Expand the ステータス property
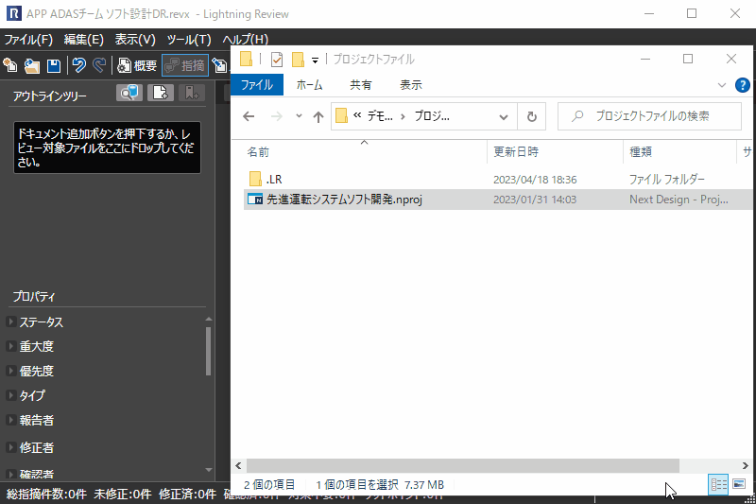The image size is (756, 504). coord(11,322)
